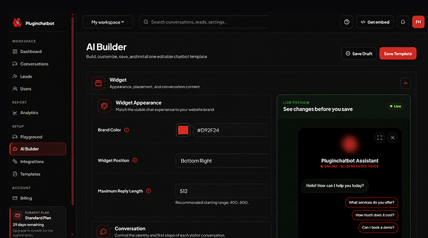Click the #D92F24 hex color field
This screenshot has height=238, width=428.
click(230, 130)
